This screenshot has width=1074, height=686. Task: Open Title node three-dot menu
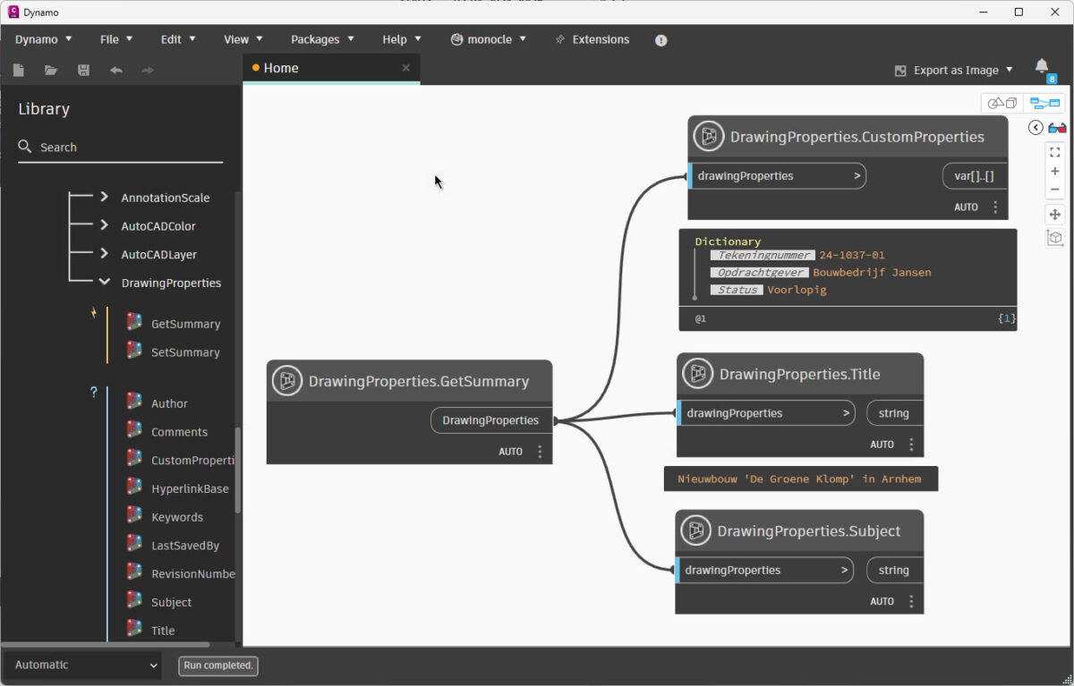tap(911, 445)
